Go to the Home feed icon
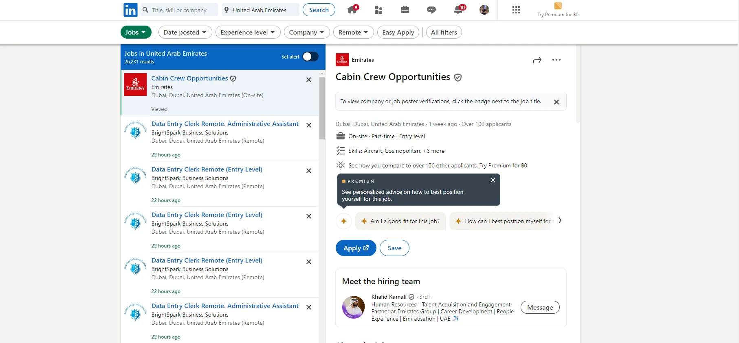The height and width of the screenshot is (343, 739). 353,9
